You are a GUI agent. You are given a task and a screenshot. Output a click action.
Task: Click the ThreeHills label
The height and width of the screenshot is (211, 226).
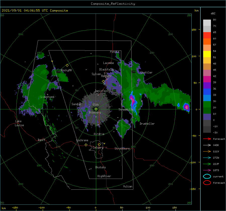126,110
